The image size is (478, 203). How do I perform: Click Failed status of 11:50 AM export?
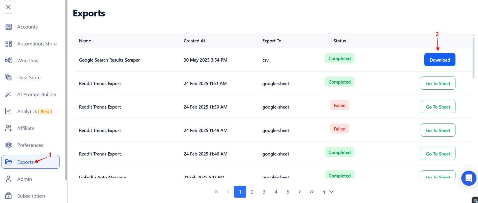tap(340, 105)
